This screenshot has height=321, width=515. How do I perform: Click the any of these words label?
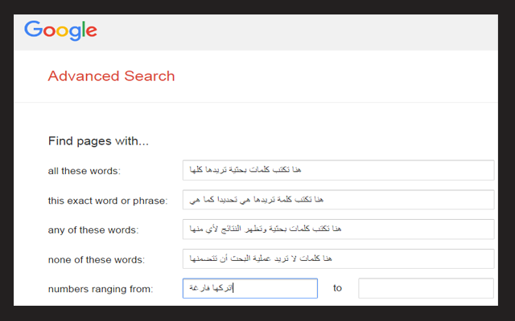[93, 230]
